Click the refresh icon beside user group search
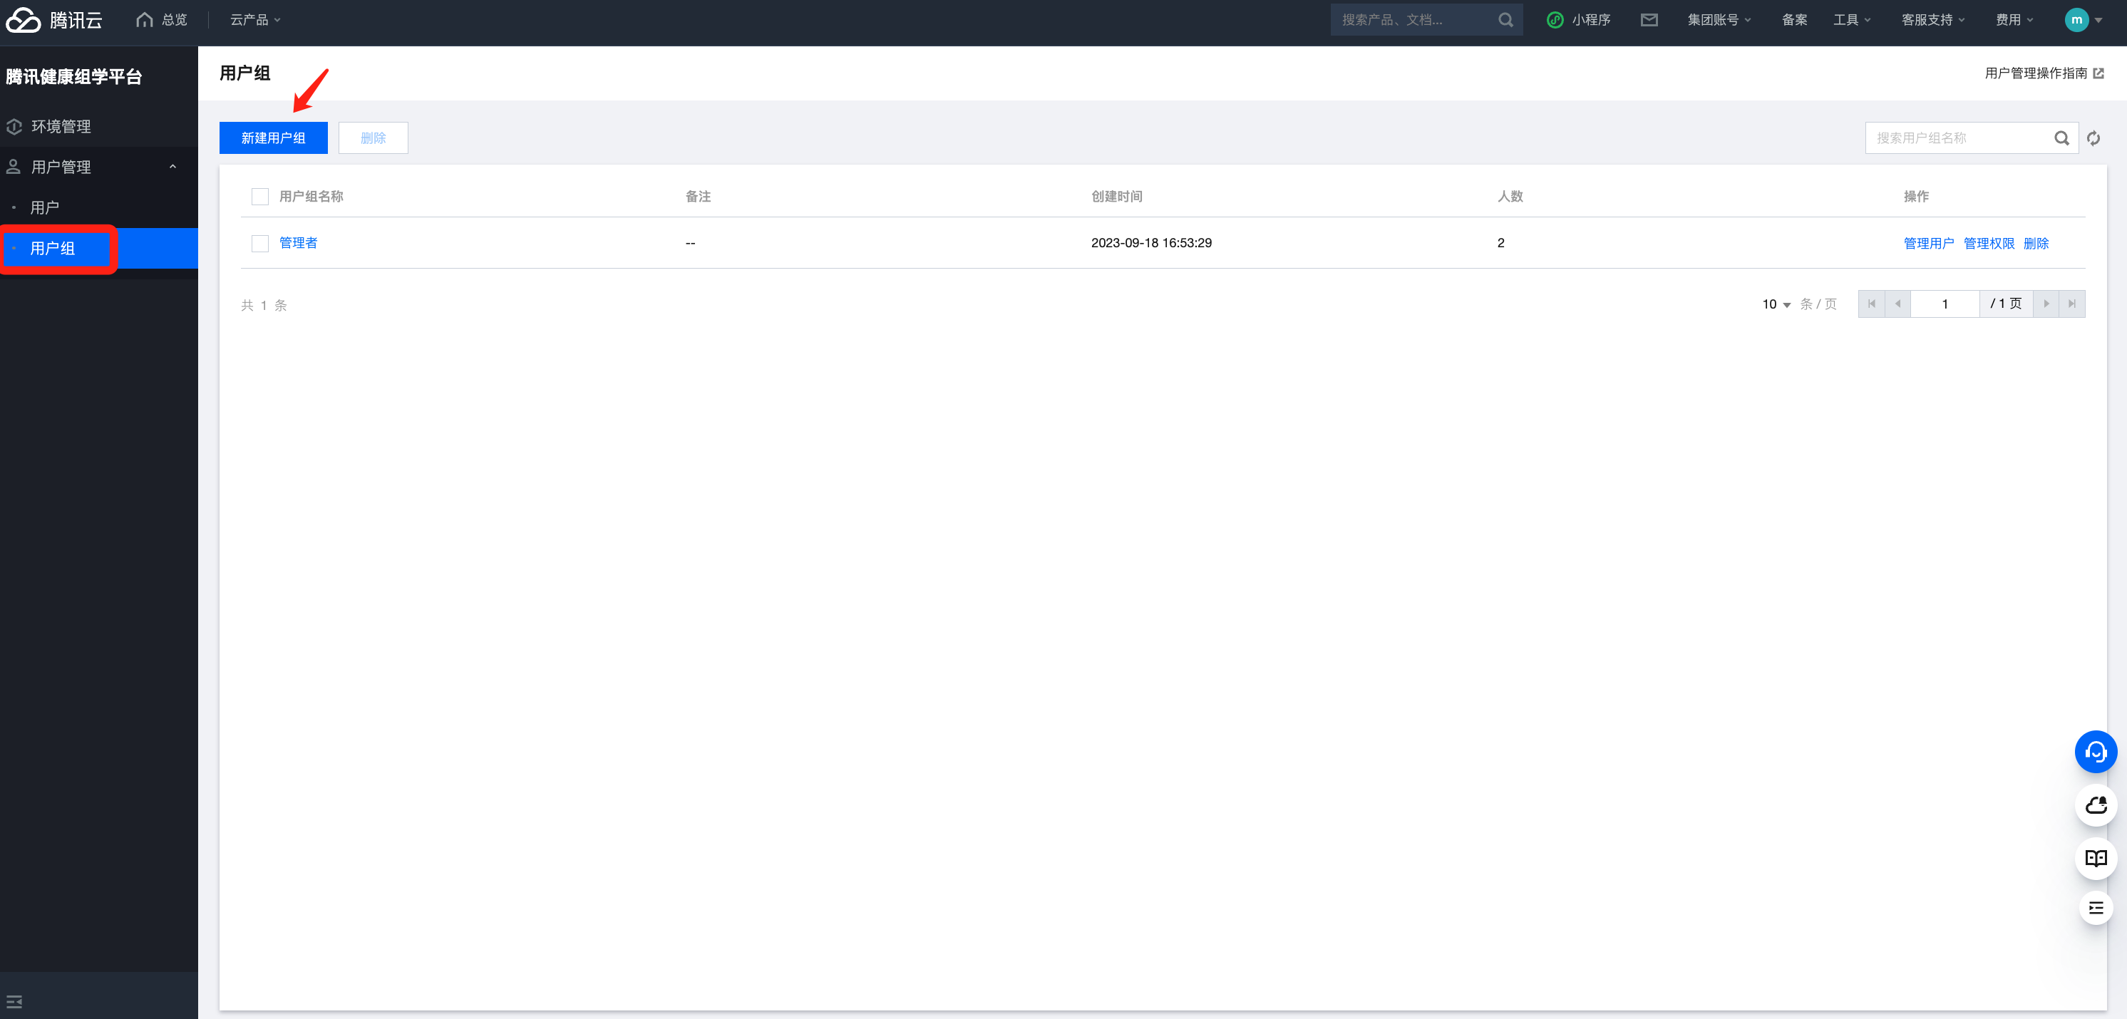2127x1019 pixels. 2093,138
